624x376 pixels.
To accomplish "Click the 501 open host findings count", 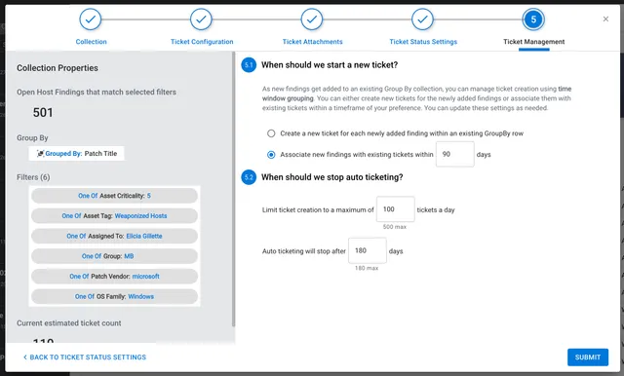I will pyautogui.click(x=43, y=112).
